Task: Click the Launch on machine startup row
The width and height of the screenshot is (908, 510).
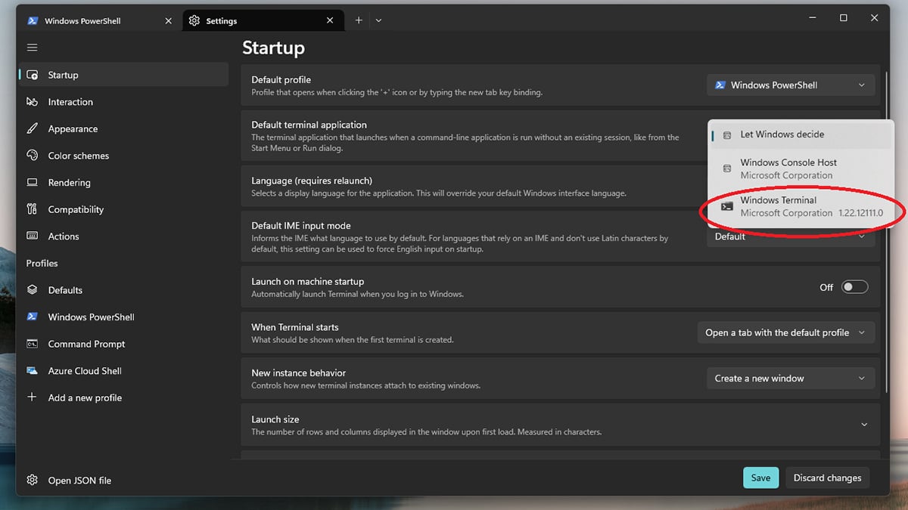Action: click(x=561, y=287)
